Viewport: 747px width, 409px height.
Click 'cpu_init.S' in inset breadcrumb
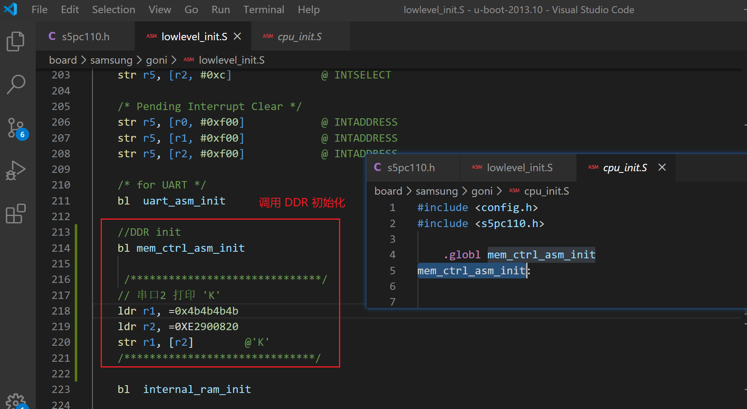point(547,191)
